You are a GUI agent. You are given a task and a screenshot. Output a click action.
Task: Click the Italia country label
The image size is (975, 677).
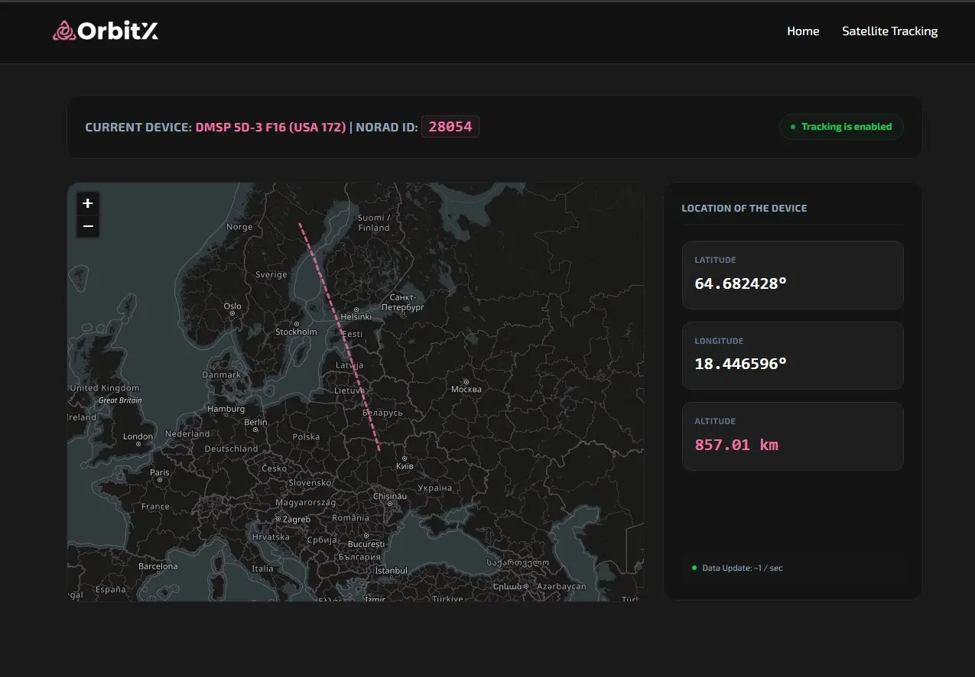262,568
